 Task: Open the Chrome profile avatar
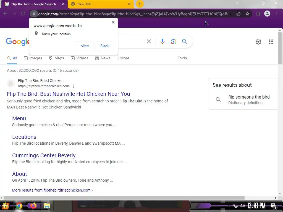click(267, 14)
